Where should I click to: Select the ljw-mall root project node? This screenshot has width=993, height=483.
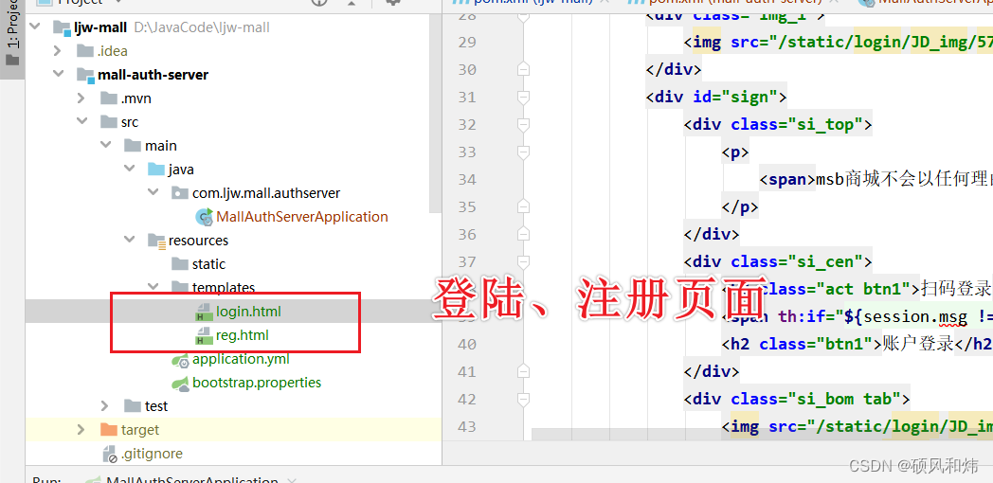[100, 27]
